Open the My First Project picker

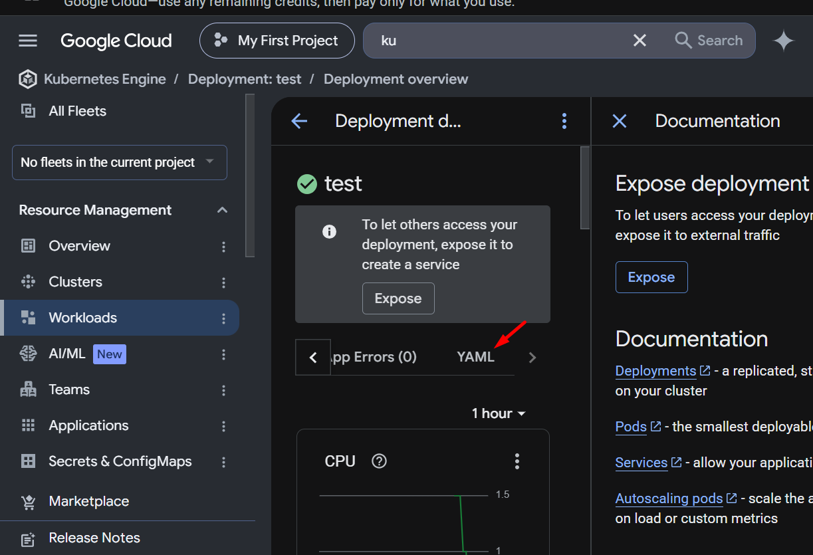[278, 41]
